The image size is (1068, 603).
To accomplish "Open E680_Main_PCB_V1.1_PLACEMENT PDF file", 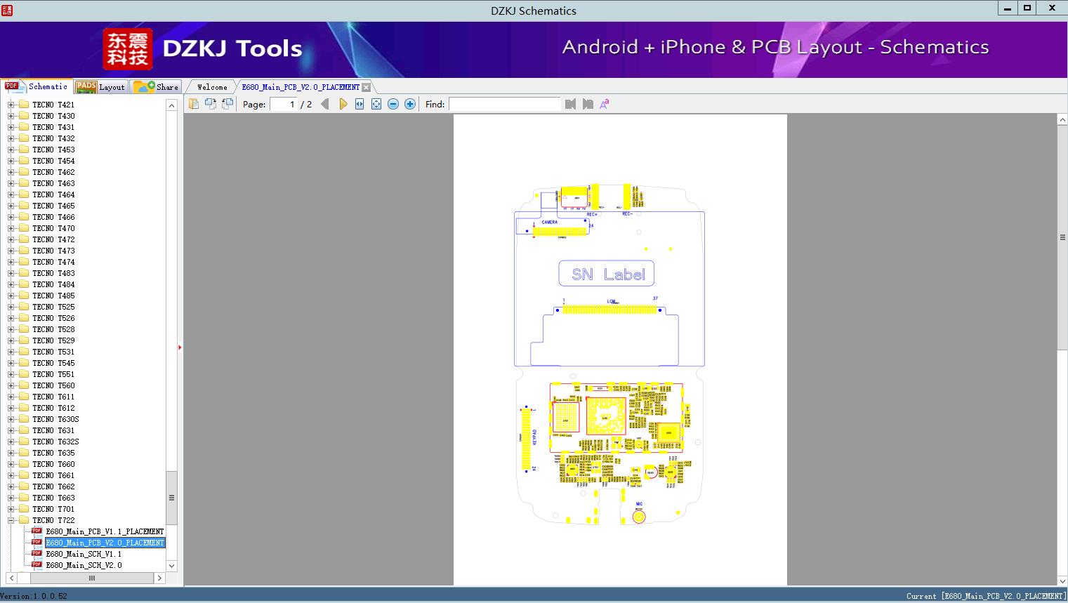I will pos(105,531).
